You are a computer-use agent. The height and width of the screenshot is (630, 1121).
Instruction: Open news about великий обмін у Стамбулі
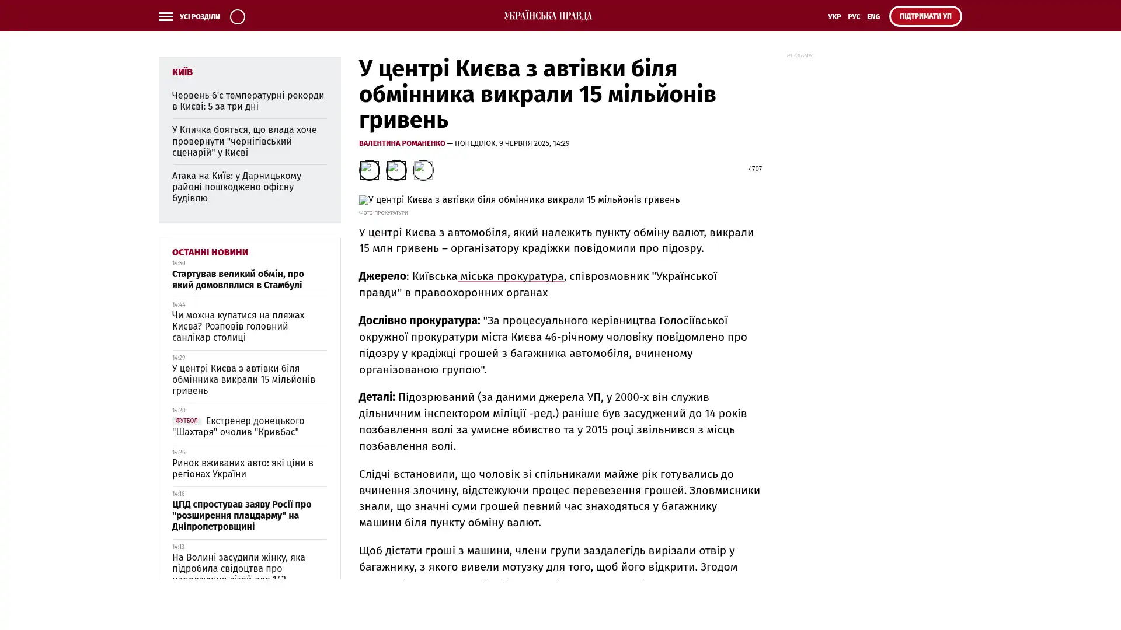[238, 279]
